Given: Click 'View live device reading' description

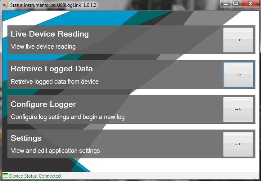Looking at the screenshot, I should (43, 47).
